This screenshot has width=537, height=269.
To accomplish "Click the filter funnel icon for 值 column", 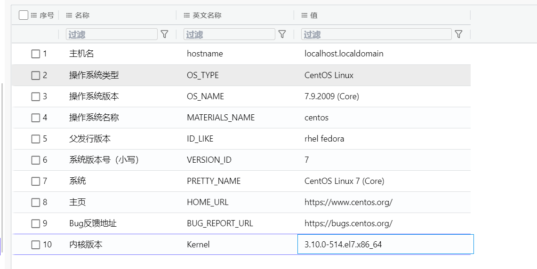I will click(x=458, y=34).
